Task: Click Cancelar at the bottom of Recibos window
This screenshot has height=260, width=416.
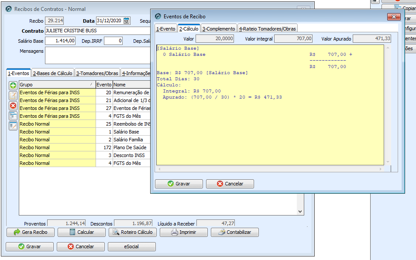Action: (x=81, y=246)
